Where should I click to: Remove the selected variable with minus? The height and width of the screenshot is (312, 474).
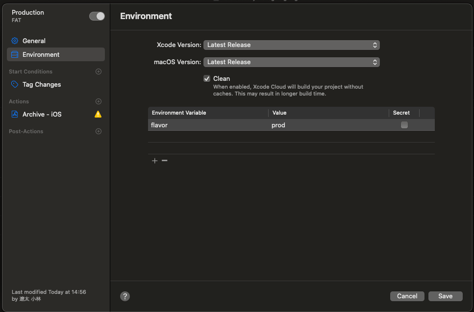click(164, 161)
